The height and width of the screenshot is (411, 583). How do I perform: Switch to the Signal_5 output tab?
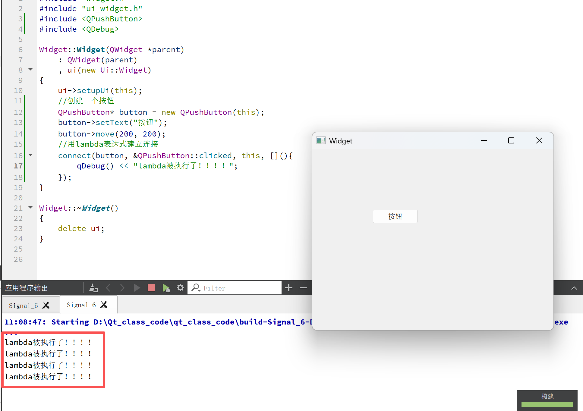coord(24,306)
